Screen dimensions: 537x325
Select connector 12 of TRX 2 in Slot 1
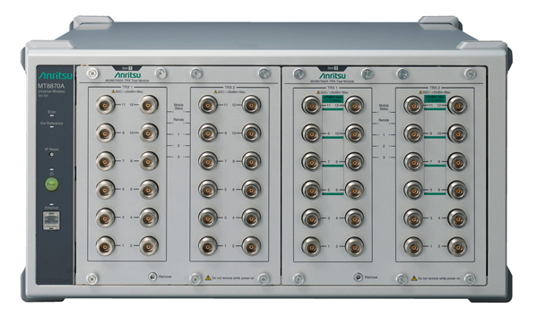(251, 105)
